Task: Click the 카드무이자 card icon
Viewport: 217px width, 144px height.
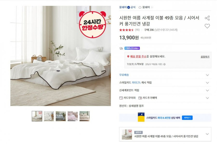Action: tap(121, 98)
